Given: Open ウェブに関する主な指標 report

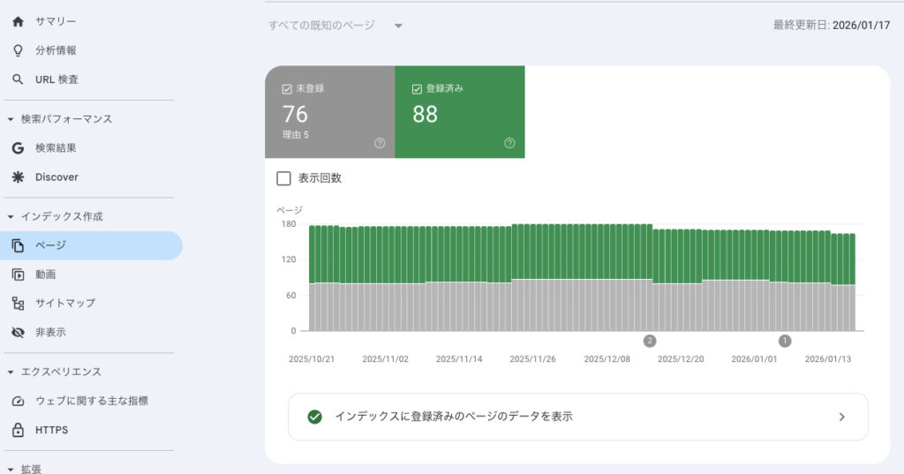Looking at the screenshot, I should point(91,401).
